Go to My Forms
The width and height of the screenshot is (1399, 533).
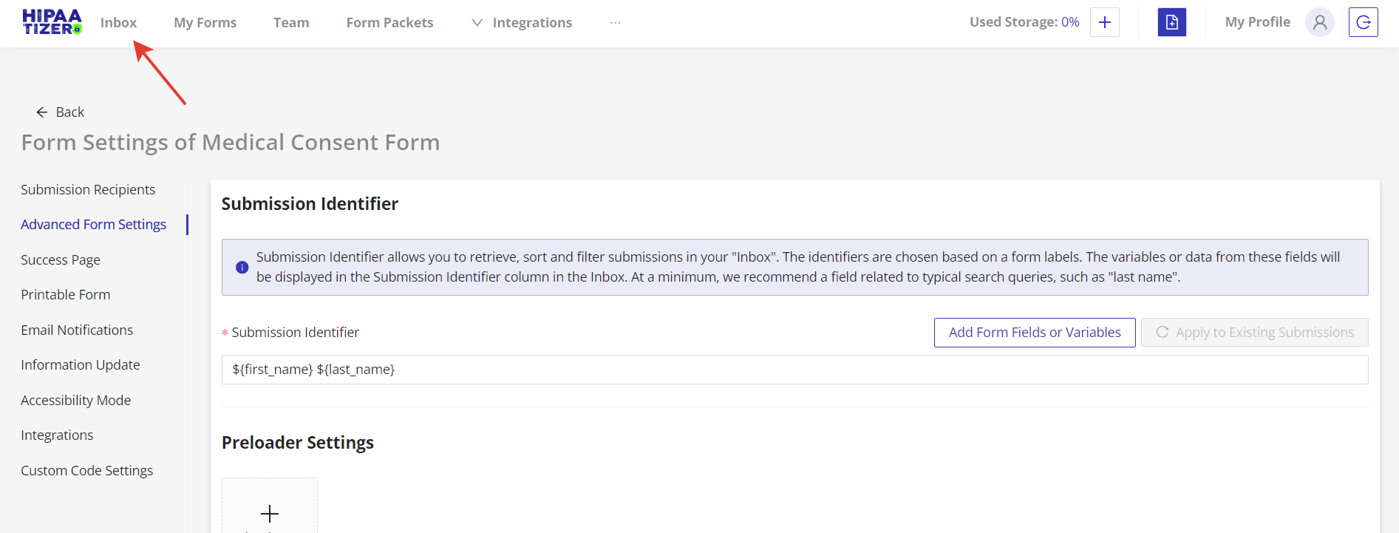point(205,23)
